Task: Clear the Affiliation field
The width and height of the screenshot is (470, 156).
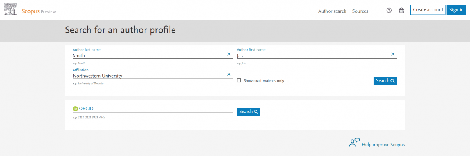Action: pos(229,74)
